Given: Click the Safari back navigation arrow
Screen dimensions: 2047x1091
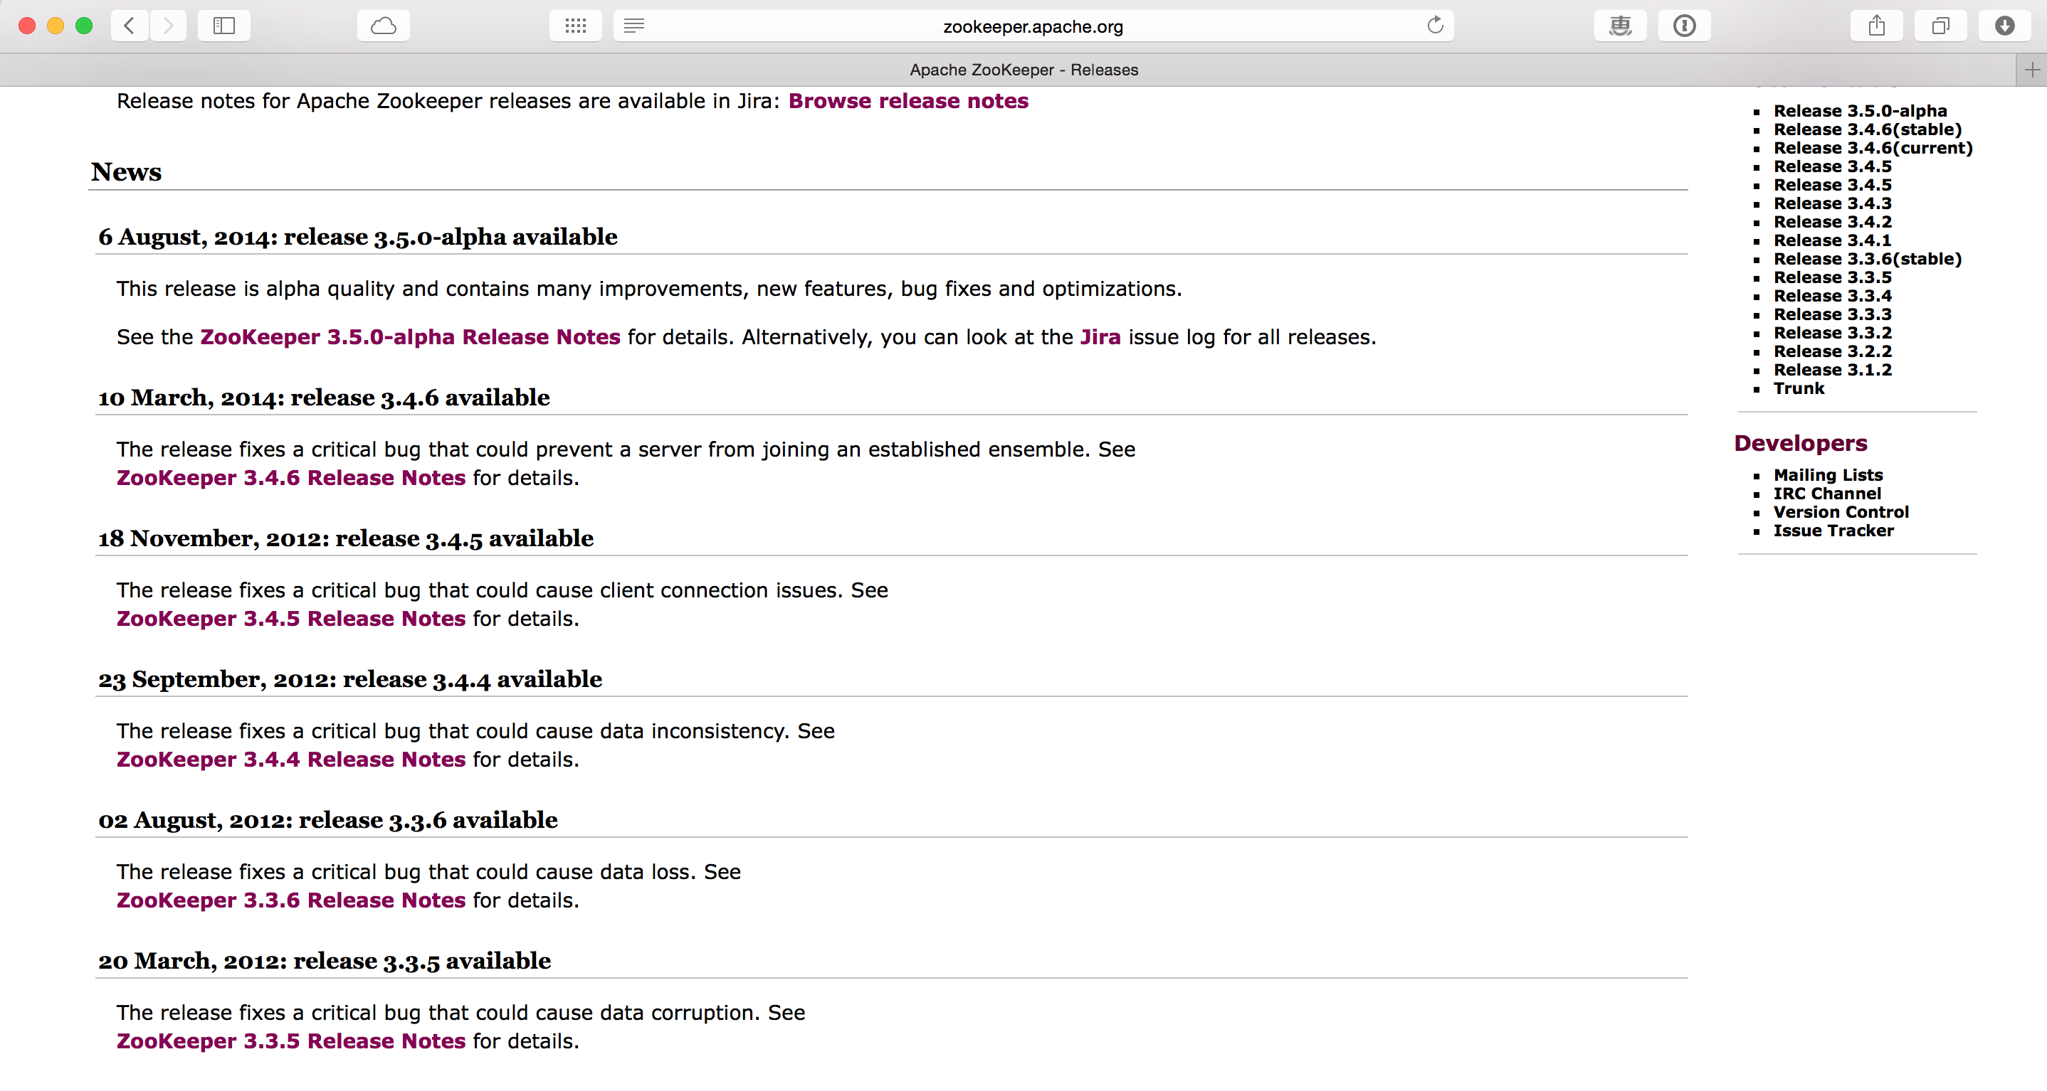Looking at the screenshot, I should tap(129, 26).
